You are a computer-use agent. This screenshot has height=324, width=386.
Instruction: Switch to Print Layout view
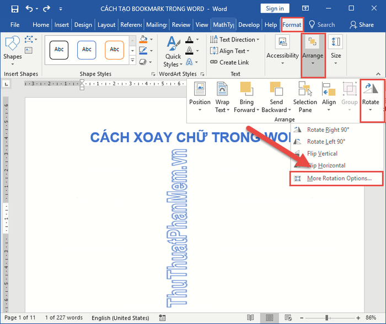point(270,318)
